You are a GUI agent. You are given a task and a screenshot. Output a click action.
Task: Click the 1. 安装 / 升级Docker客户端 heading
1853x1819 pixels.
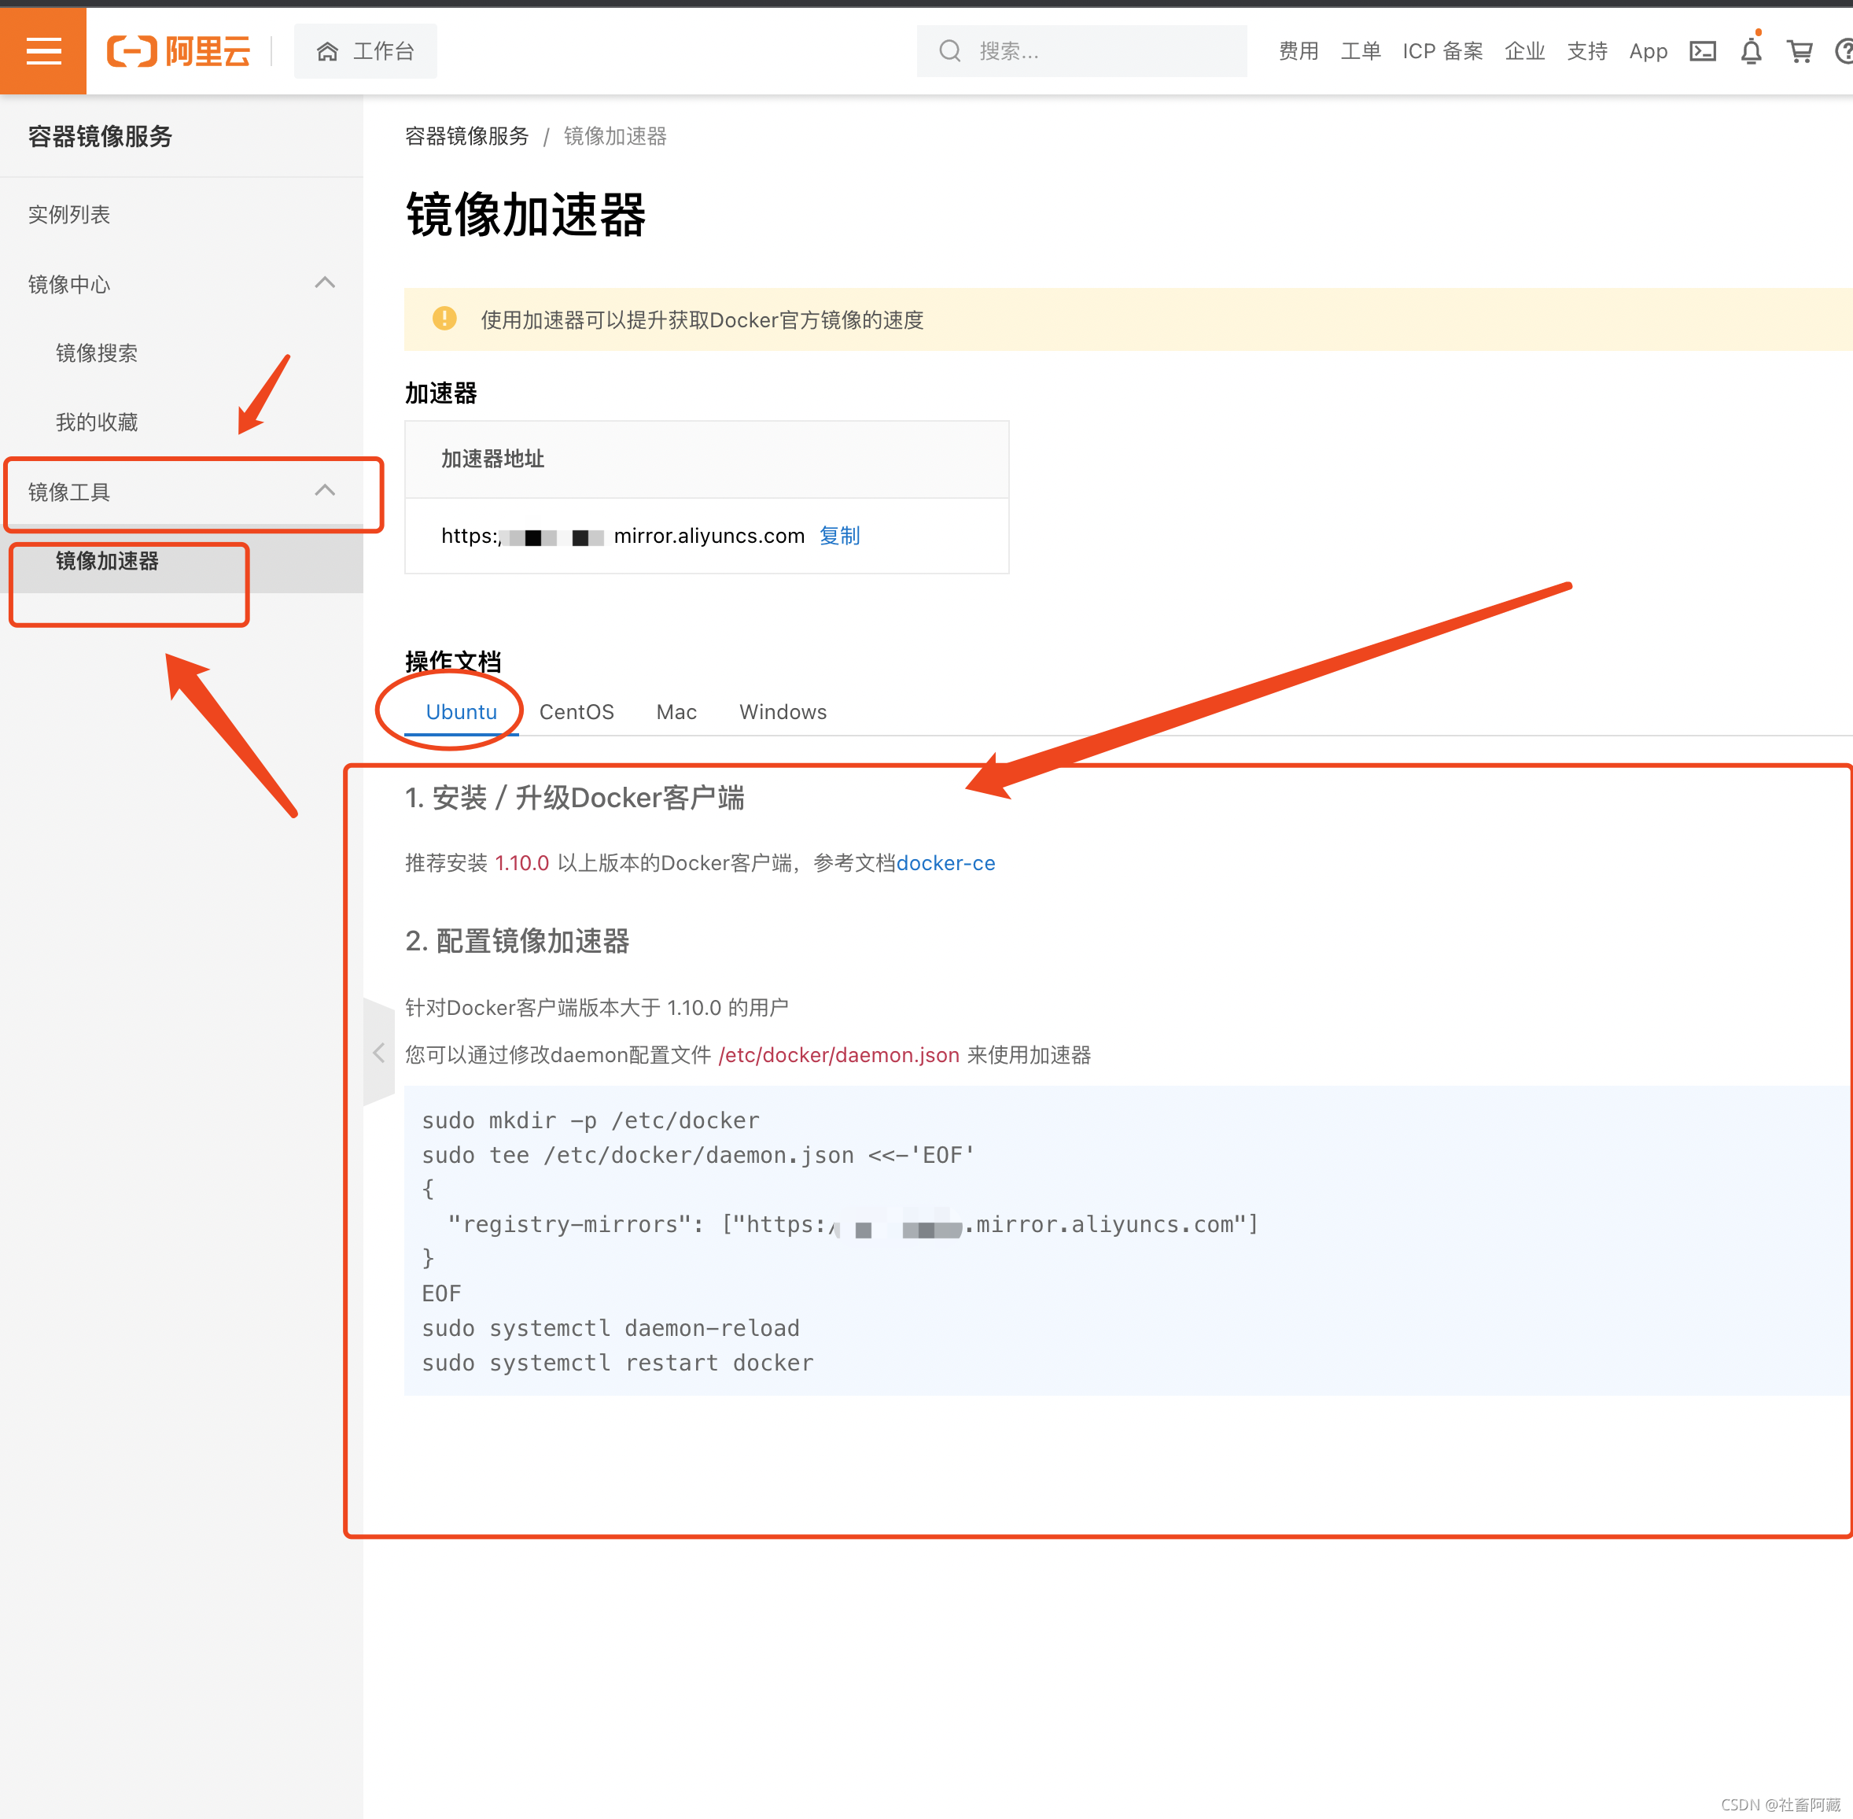[x=575, y=798]
